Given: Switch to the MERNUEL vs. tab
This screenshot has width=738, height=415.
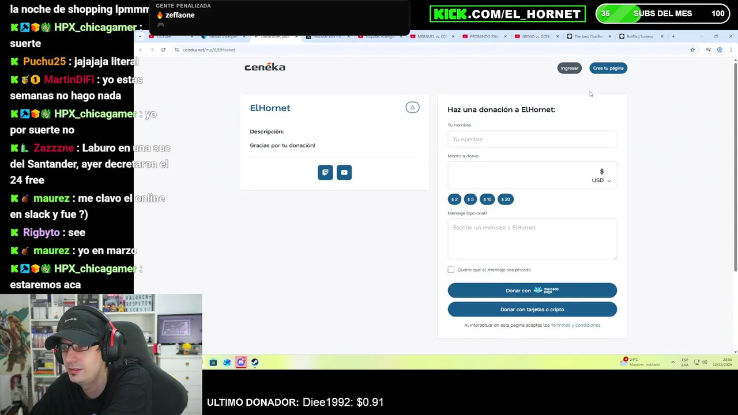Looking at the screenshot, I should 432,36.
